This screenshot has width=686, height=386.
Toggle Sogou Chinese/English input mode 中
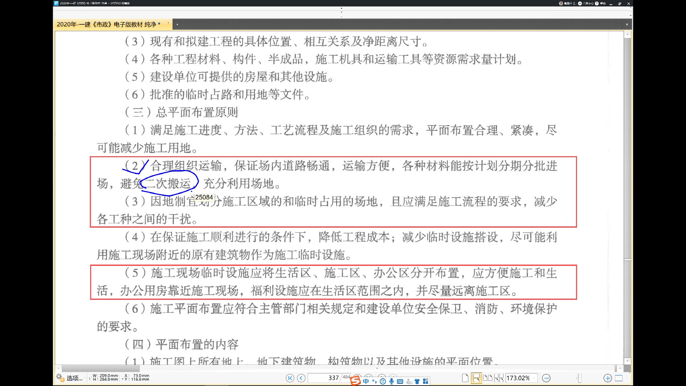click(x=366, y=381)
